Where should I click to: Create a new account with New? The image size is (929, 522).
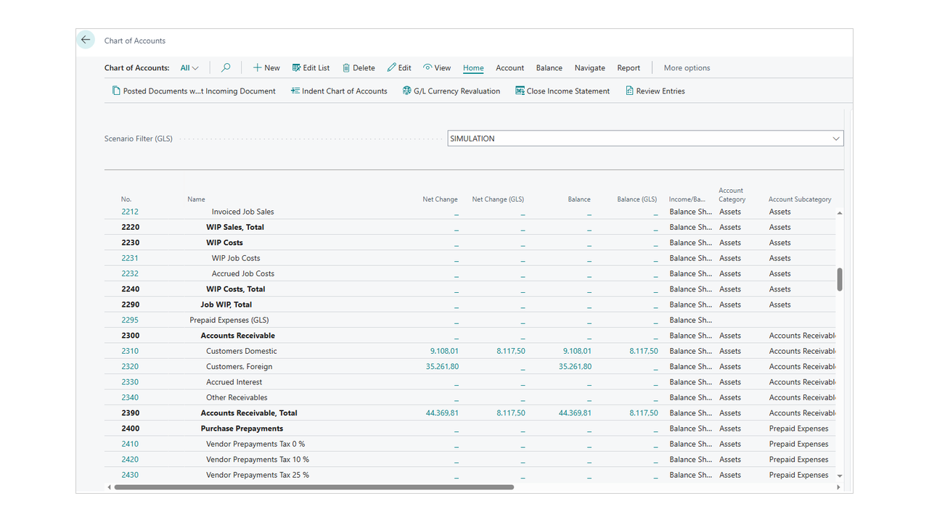(266, 67)
